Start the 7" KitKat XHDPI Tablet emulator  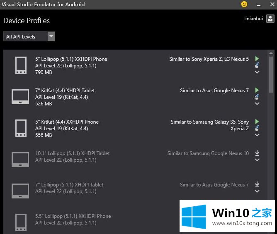[x=257, y=90]
